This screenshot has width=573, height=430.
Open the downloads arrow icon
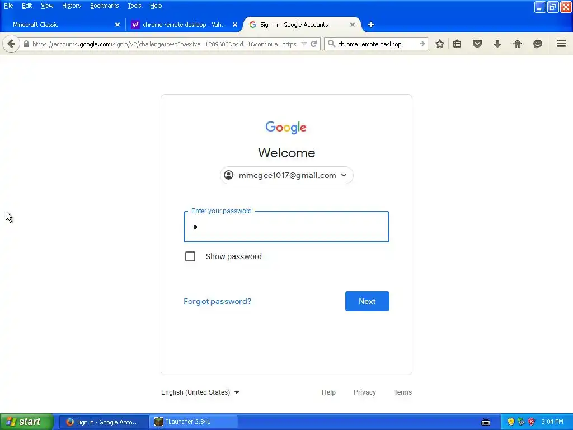[497, 44]
